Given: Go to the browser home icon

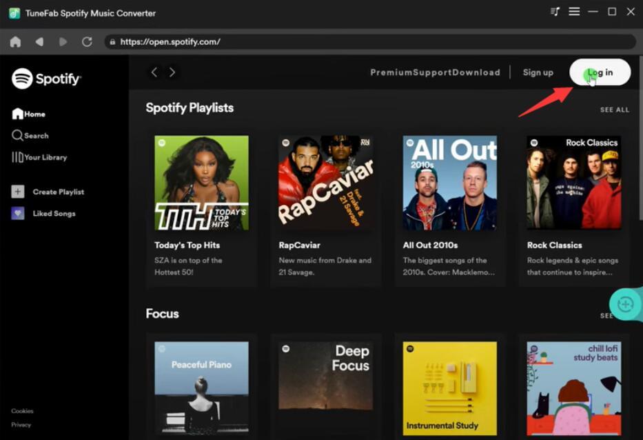Looking at the screenshot, I should (16, 41).
